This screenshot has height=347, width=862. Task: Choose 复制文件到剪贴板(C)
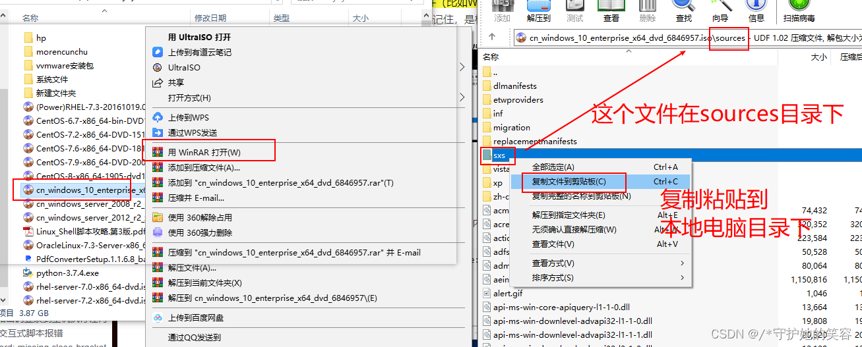coord(569,181)
